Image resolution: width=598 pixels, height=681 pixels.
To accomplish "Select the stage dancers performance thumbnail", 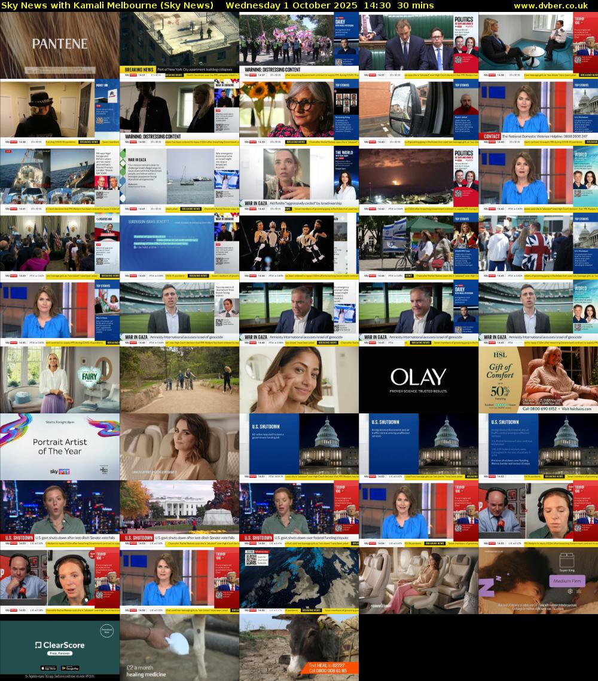I will coord(299,246).
